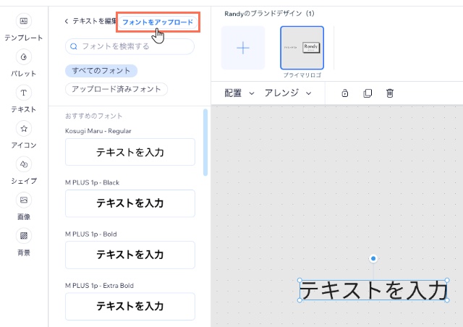Open the パレット palette panel icon
The height and width of the screenshot is (327, 463).
click(x=24, y=56)
